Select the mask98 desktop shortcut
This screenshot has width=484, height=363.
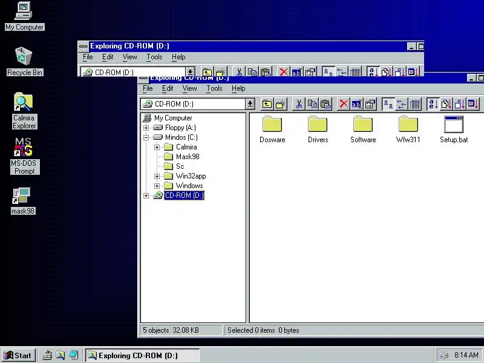[x=22, y=201]
